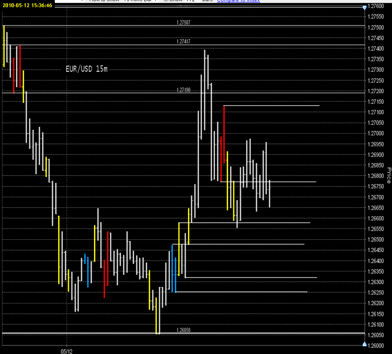Click the 1.26400 price axis label
Image resolution: width=392 pixels, height=354 pixels.
(376, 261)
